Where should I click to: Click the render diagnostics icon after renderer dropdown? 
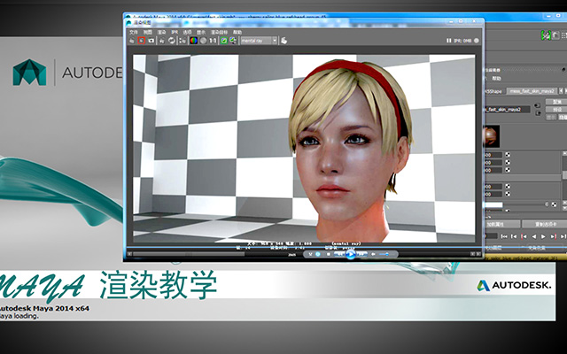click(x=283, y=41)
